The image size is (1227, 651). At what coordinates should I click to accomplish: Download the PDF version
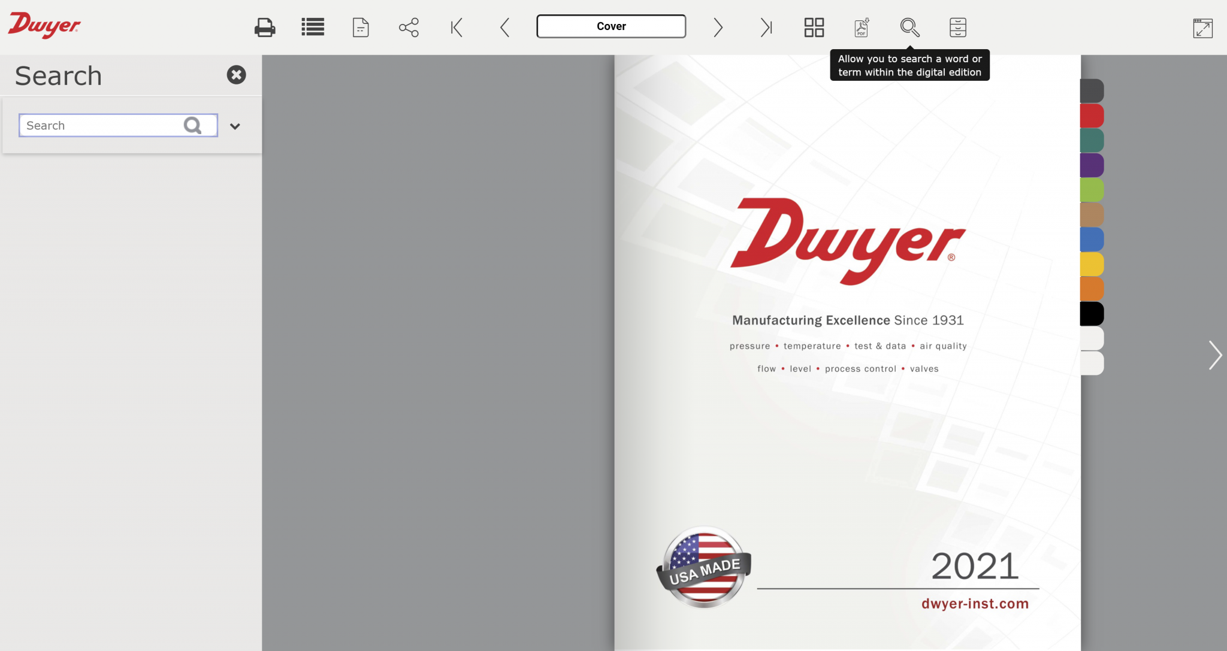coord(861,27)
